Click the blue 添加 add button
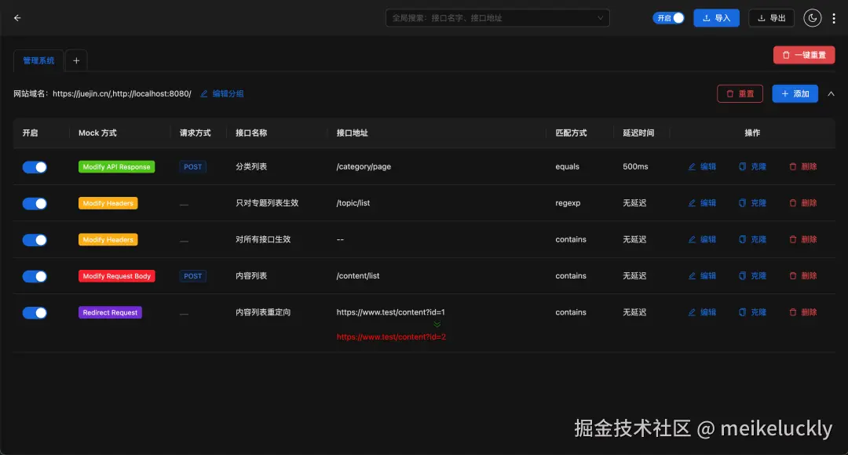The width and height of the screenshot is (848, 455). click(x=795, y=93)
